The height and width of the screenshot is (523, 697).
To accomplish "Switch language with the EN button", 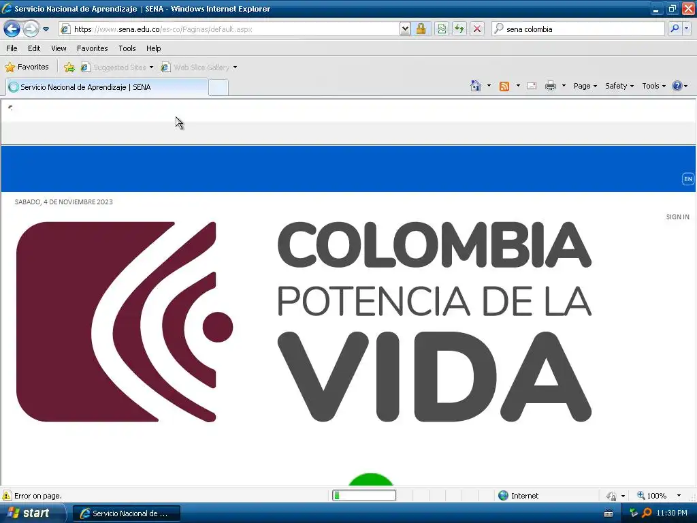I will tap(687, 179).
